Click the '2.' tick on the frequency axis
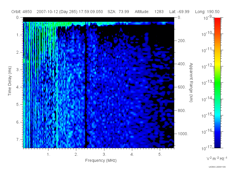232x174 pixels. pyautogui.click(x=76, y=154)
